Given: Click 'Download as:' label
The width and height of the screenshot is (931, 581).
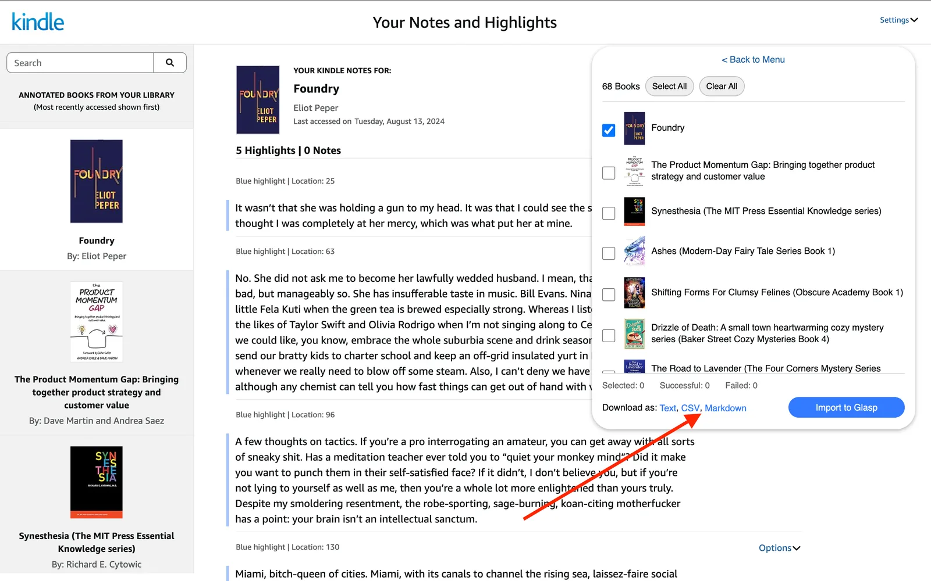Looking at the screenshot, I should tap(630, 408).
